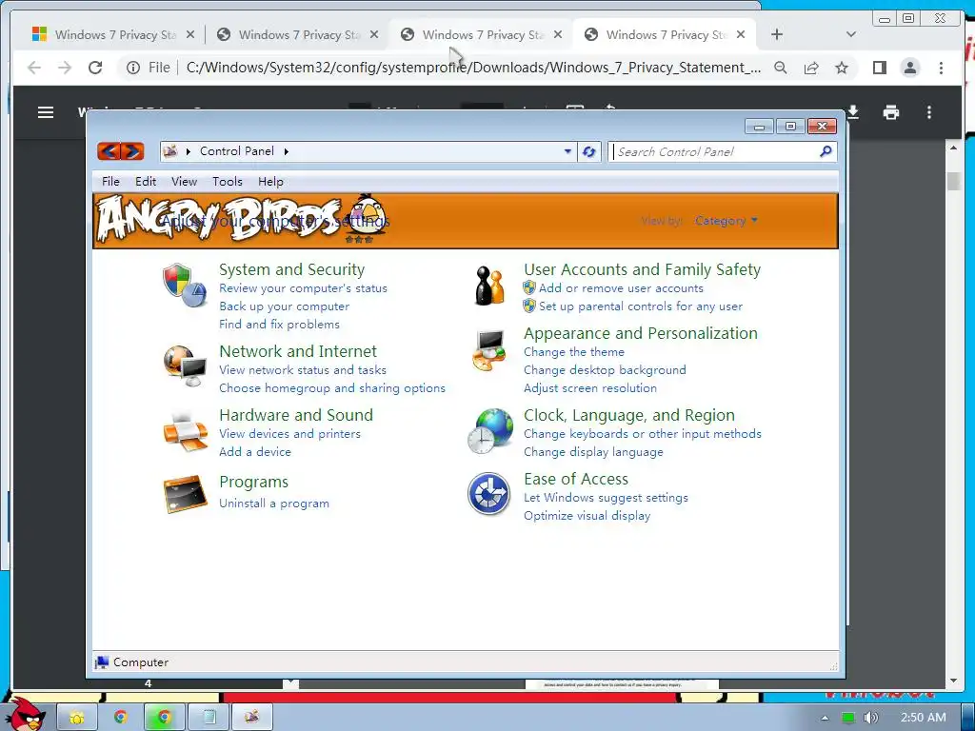The image size is (975, 731).
Task: Open View network status and tasks
Action: pyautogui.click(x=302, y=370)
